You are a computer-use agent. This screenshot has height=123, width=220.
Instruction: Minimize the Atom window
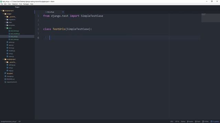pos(207,1)
